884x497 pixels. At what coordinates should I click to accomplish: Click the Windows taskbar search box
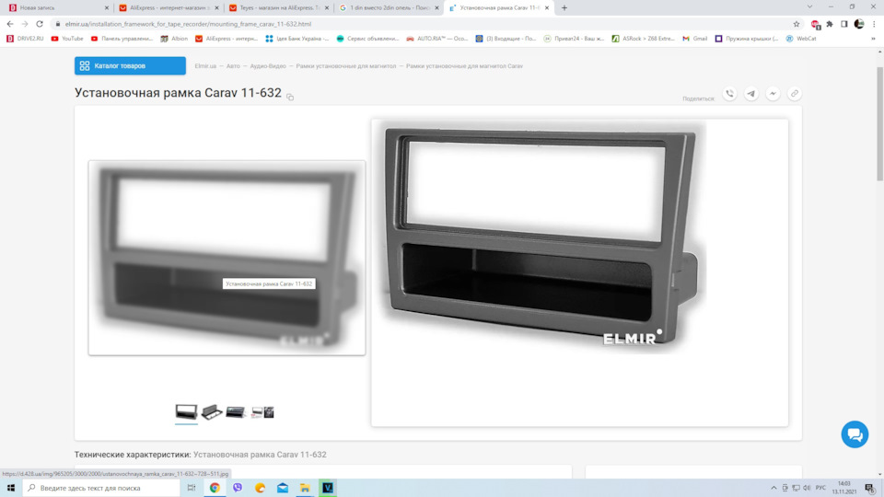pyautogui.click(x=101, y=488)
